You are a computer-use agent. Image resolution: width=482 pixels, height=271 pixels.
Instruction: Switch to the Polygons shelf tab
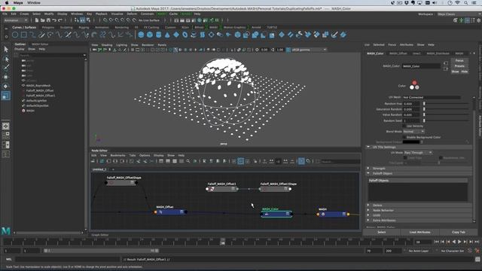click(x=48, y=27)
